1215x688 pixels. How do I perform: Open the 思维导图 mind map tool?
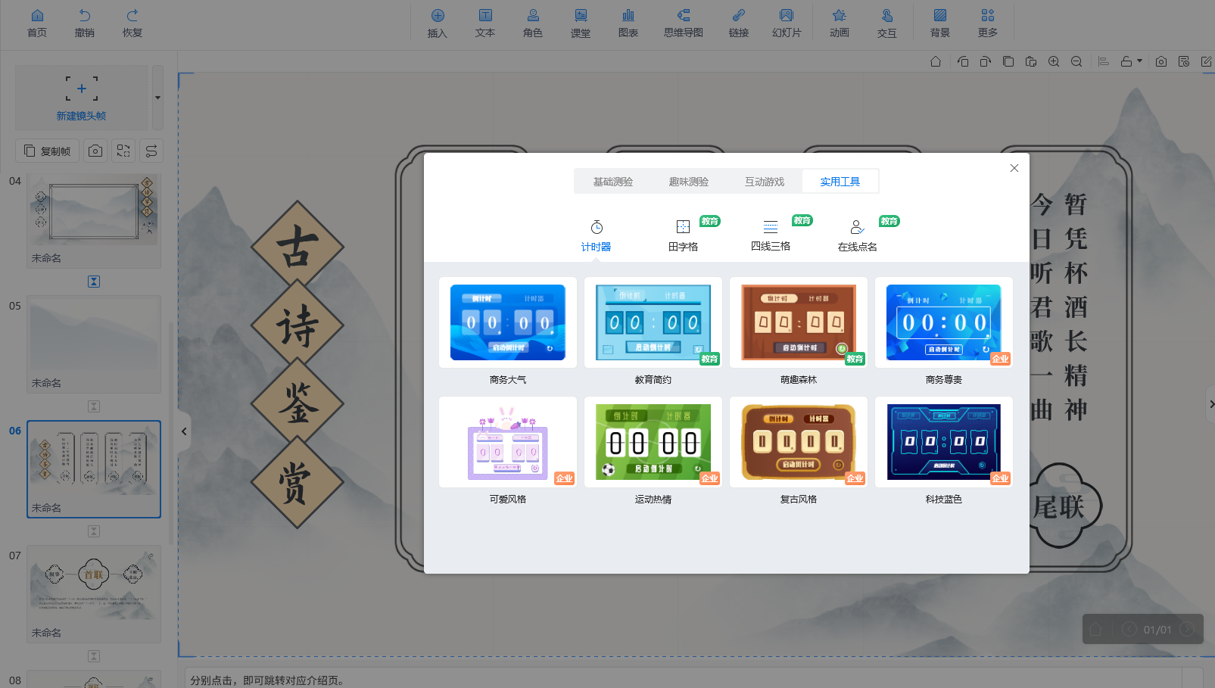(684, 23)
